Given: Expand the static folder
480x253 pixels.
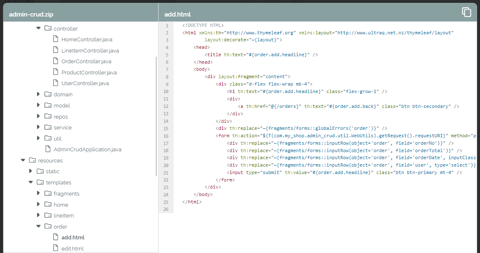Looking at the screenshot, I should pyautogui.click(x=31, y=171).
